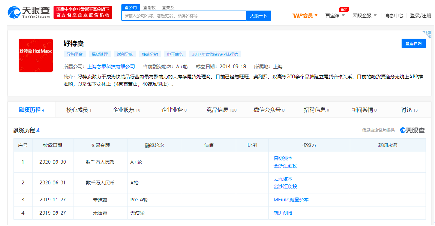Open the MFund魔量资本 investor link

click(291, 200)
